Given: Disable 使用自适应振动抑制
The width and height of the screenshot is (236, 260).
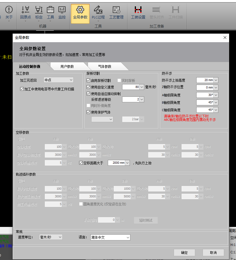Looking at the screenshot, I should coord(88,94).
